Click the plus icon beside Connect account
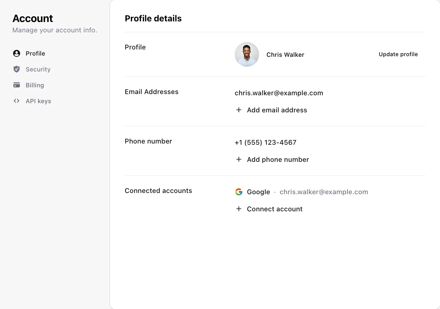The image size is (440, 309). point(239,209)
